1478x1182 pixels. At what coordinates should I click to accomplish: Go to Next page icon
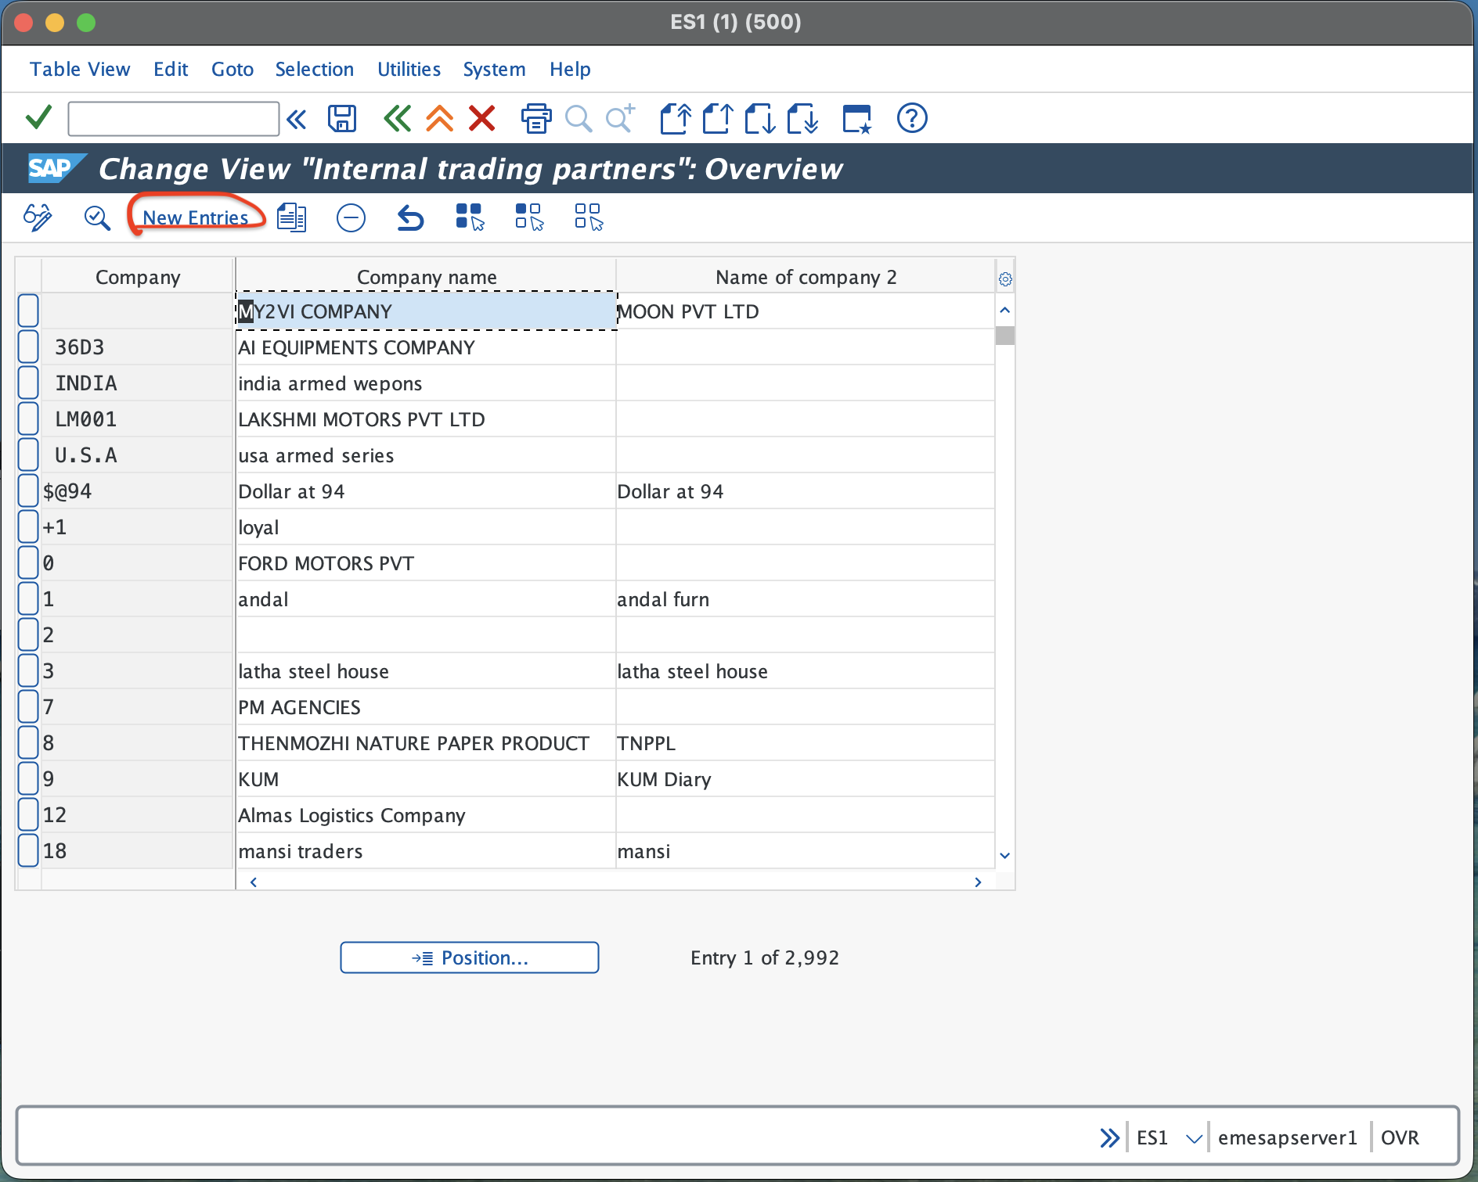point(760,119)
